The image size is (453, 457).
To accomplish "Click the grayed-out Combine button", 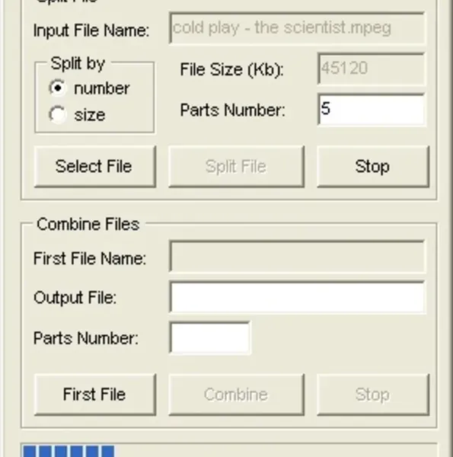I will [x=236, y=395].
